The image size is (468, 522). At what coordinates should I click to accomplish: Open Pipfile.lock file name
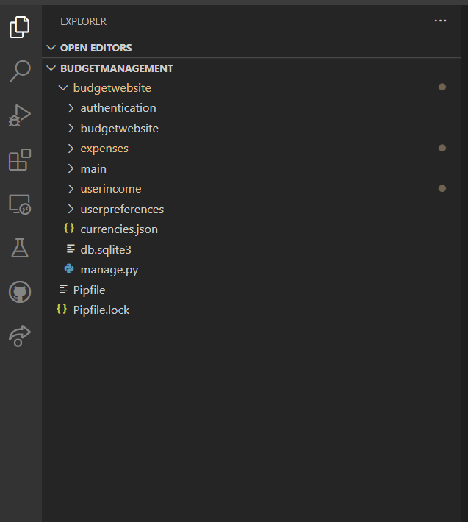101,310
